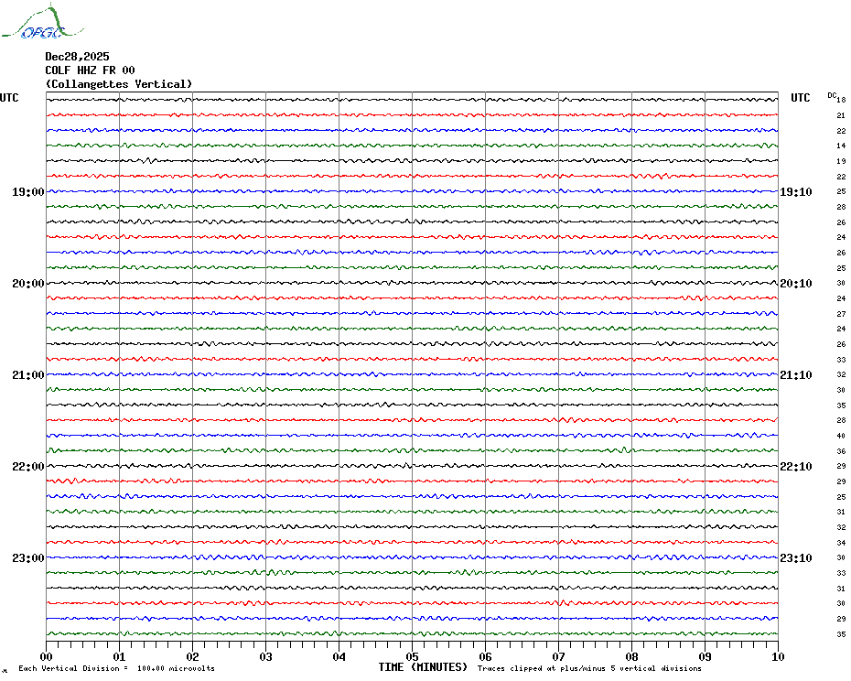This screenshot has height=681, width=851.
Task: Select the 00 tick label on time axis
Action: (47, 656)
